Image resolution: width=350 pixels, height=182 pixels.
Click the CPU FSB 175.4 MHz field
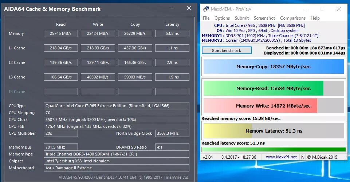coord(117,126)
